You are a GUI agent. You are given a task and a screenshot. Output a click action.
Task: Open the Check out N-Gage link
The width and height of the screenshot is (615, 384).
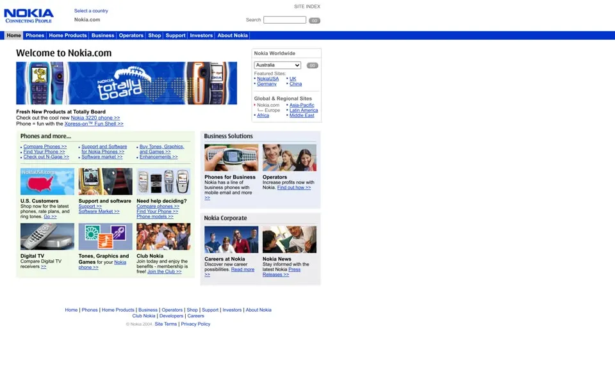[46, 157]
